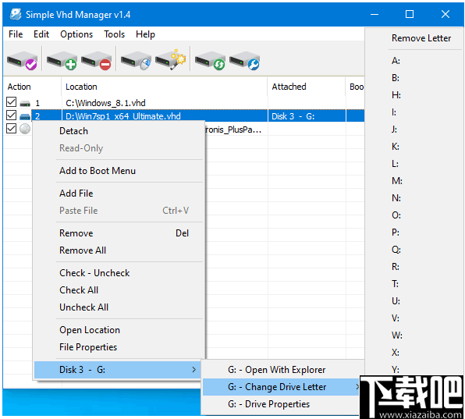Pick drive letter B:
465x419 pixels.
coord(415,78)
